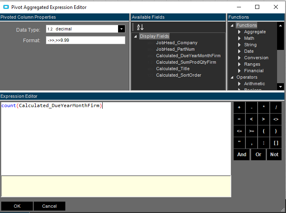Select the Calculated_SortOrder field

click(x=178, y=75)
